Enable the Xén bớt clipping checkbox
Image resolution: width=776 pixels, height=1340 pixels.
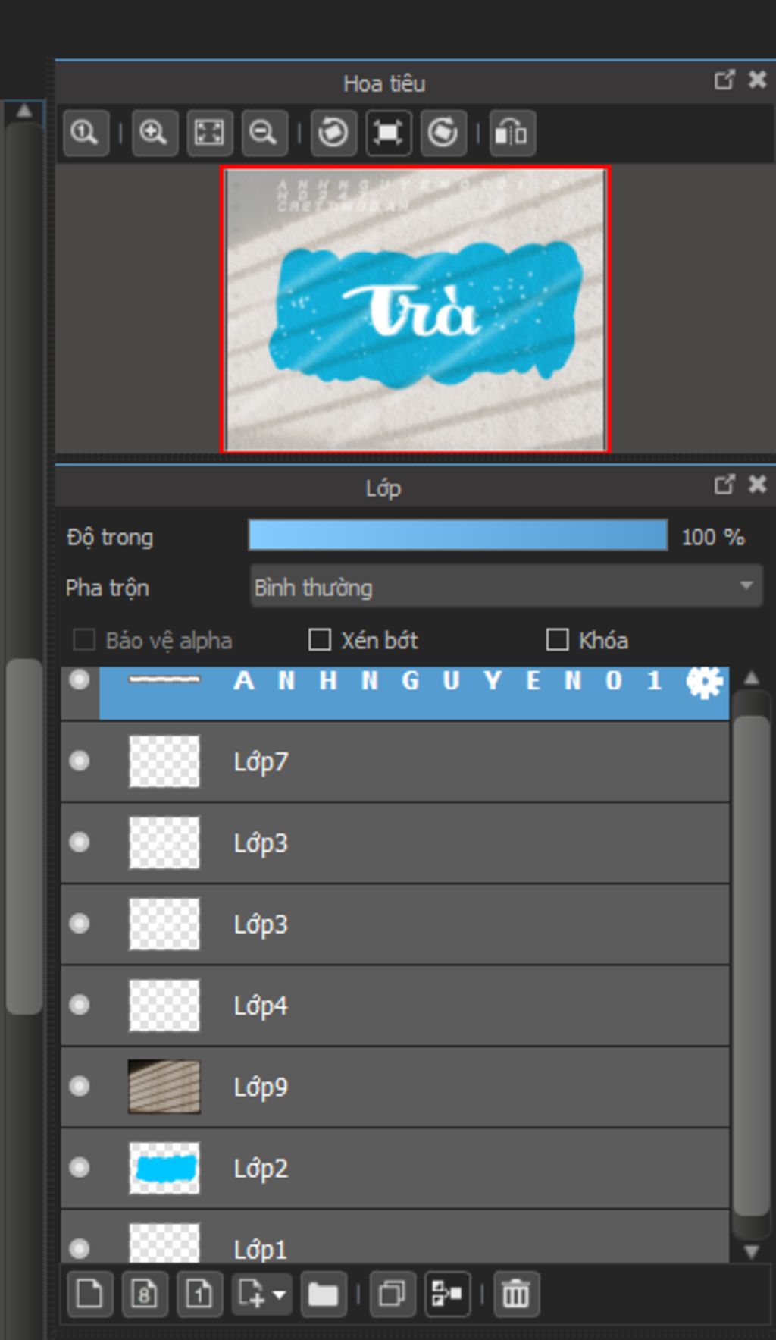320,640
